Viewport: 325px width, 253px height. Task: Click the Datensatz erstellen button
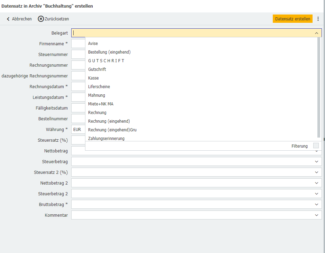(292, 19)
